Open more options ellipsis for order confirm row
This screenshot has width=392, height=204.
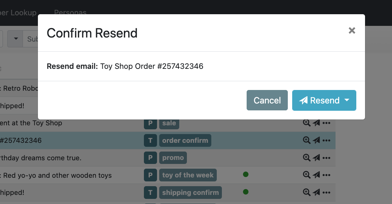pos(326,140)
